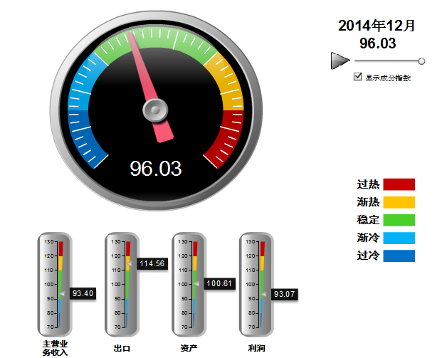Click the 资产 thermometer gauge
Image resolution: width=447 pixels, height=358 pixels.
coord(189,284)
